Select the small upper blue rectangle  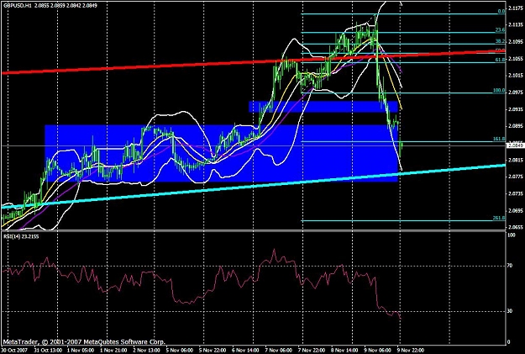323,106
